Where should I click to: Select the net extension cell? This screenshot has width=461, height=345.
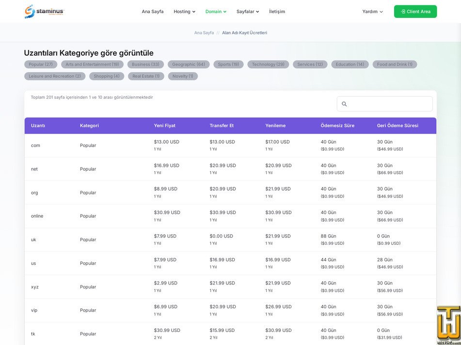point(34,169)
